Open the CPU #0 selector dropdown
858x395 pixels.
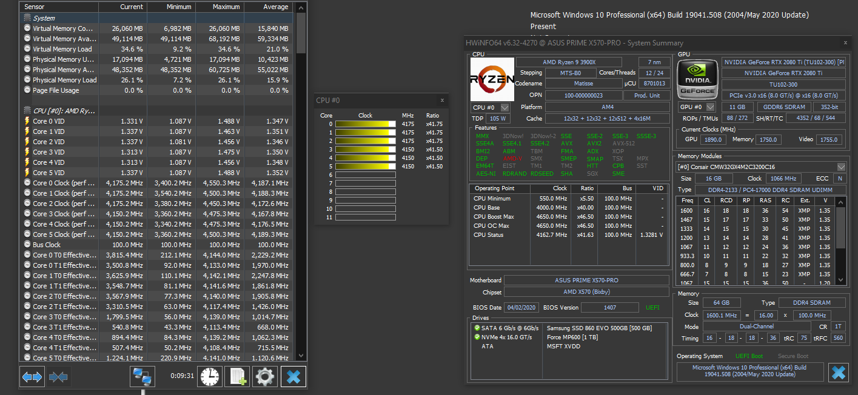(504, 107)
